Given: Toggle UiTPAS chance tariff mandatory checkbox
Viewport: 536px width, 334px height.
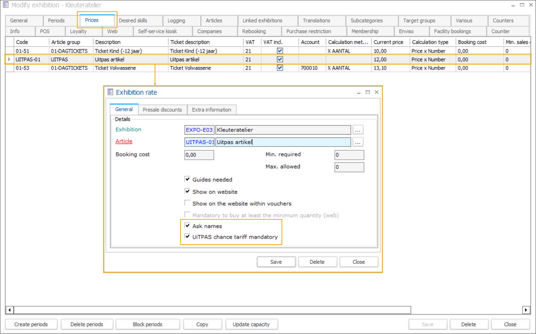Looking at the screenshot, I should tap(187, 237).
